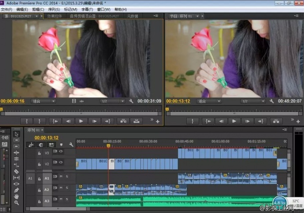The image size is (304, 213).
Task: Toggle V3 track output eye
Action: pos(61,151)
